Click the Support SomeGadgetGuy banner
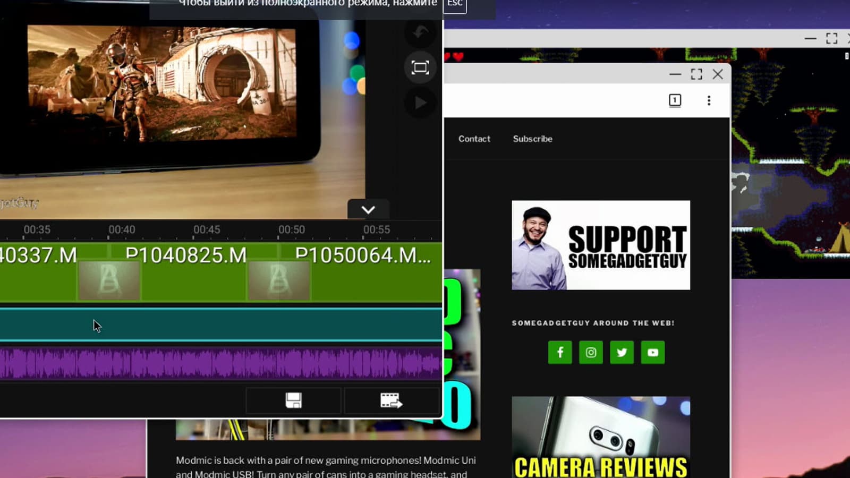Screen dimensions: 850x478 click(601, 245)
